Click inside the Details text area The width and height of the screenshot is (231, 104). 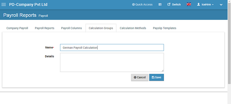coord(112,63)
